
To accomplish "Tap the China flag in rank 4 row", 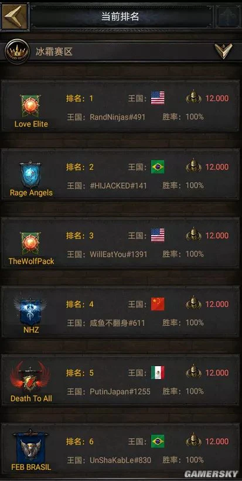I will tap(158, 304).
